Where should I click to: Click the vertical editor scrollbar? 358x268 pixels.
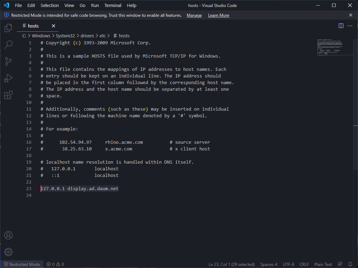[x=356, y=104]
